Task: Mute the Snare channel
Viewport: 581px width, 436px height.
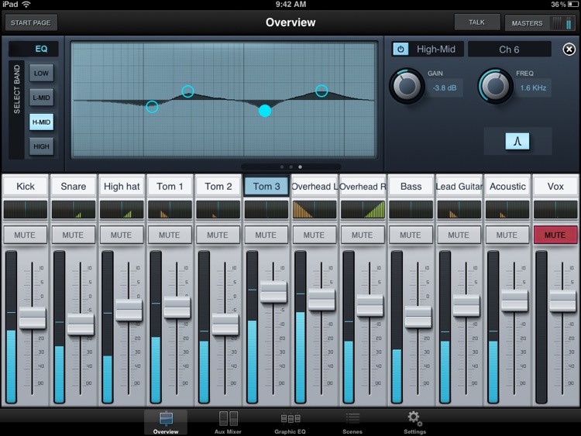Action: pyautogui.click(x=73, y=235)
